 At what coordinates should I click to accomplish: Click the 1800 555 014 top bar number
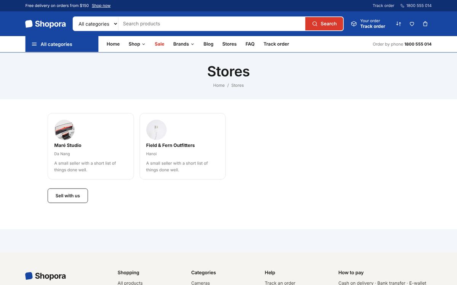(x=419, y=6)
